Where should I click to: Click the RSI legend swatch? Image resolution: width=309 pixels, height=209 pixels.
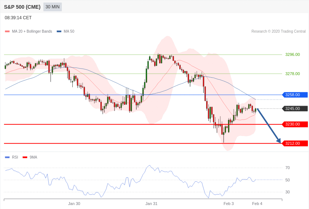click(7, 157)
